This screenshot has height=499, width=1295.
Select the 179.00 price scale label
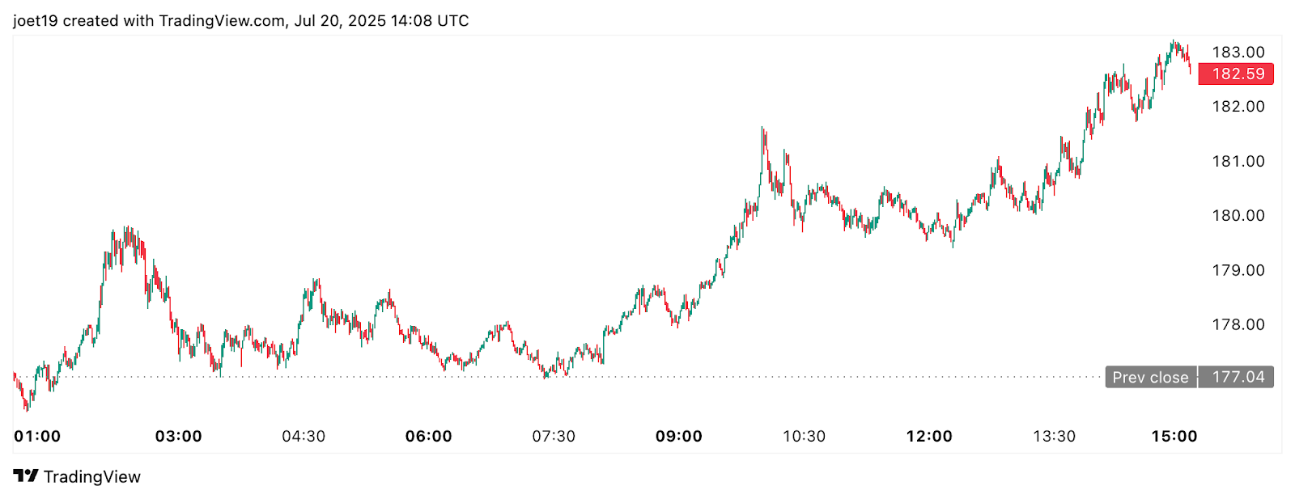1238,271
